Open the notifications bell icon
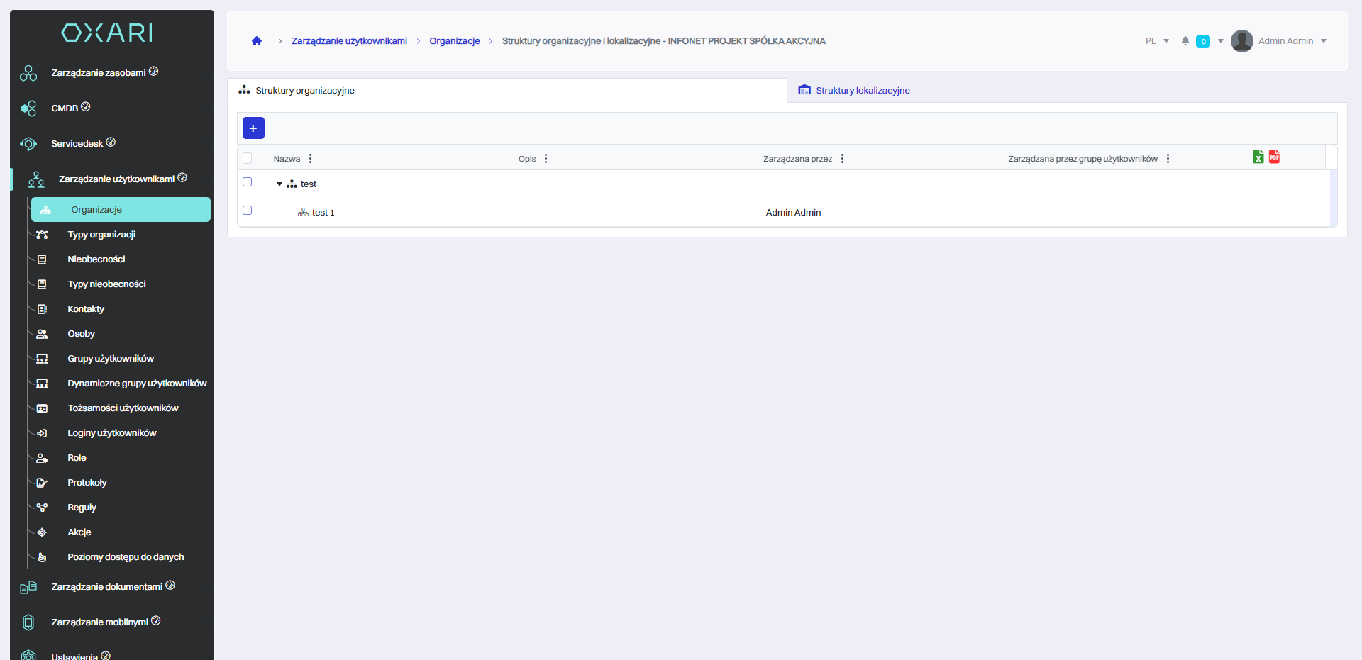The width and height of the screenshot is (1362, 660). tap(1185, 41)
